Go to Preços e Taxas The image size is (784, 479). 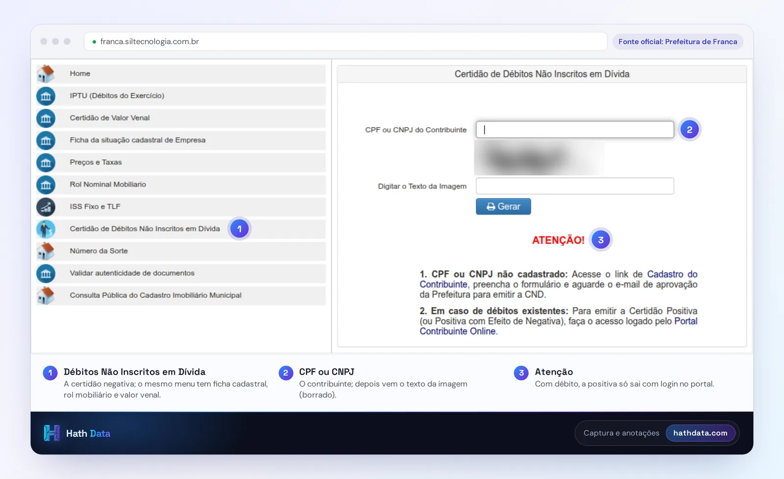coord(181,162)
